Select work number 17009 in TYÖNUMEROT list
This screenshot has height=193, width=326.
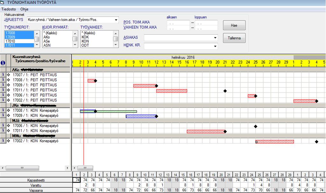click(x=19, y=37)
